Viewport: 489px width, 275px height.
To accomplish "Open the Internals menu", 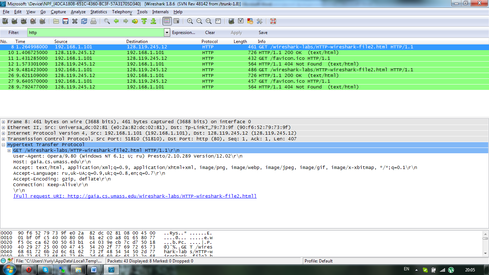I will point(160,12).
